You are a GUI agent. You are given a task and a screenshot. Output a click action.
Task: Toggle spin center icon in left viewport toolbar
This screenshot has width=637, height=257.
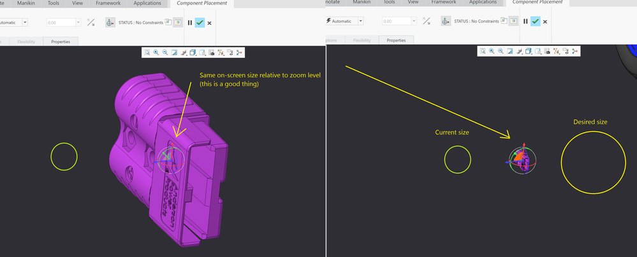(239, 53)
